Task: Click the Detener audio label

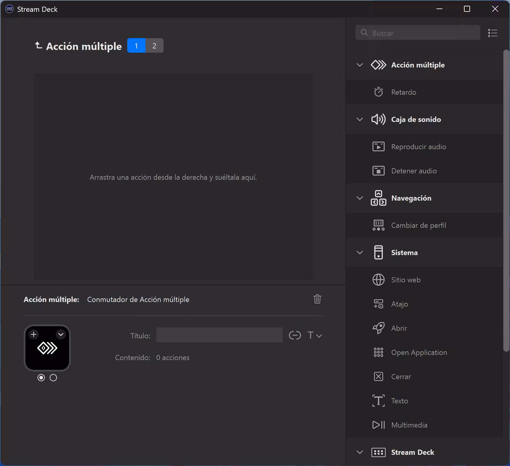Action: pos(414,171)
